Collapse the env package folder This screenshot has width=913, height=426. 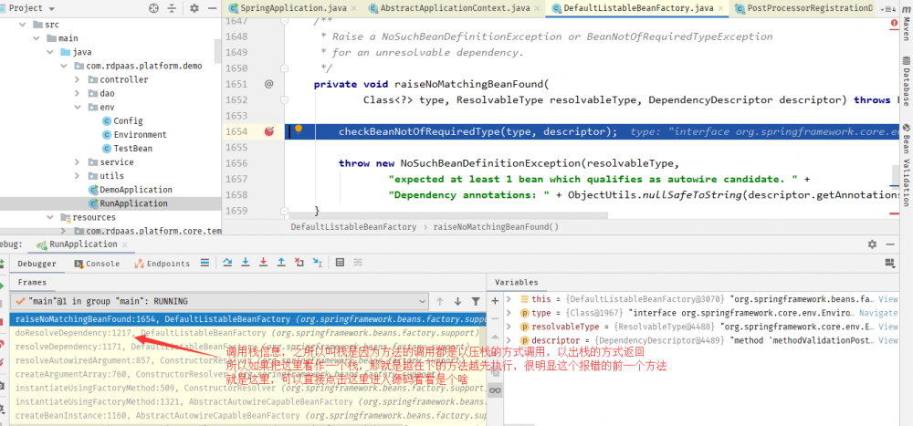click(79, 107)
